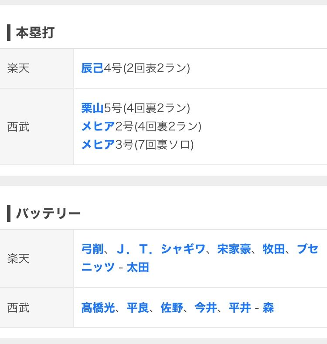Select the 平井 player link
327x344 pixels.
[240, 308]
